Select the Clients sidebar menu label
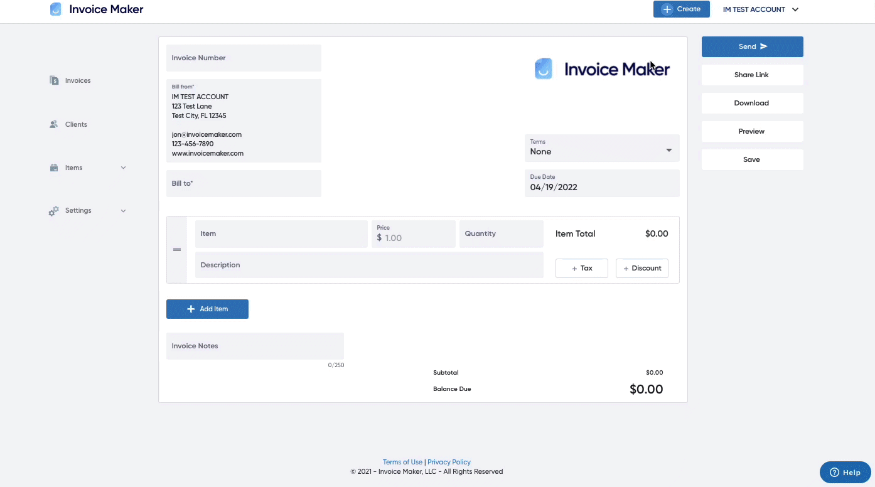This screenshot has height=487, width=875. 76,124
